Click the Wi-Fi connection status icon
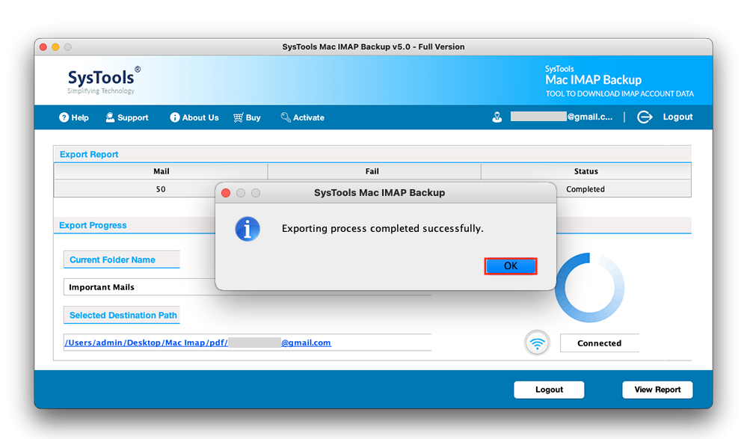Viewport: 747px width, 439px height. click(537, 343)
